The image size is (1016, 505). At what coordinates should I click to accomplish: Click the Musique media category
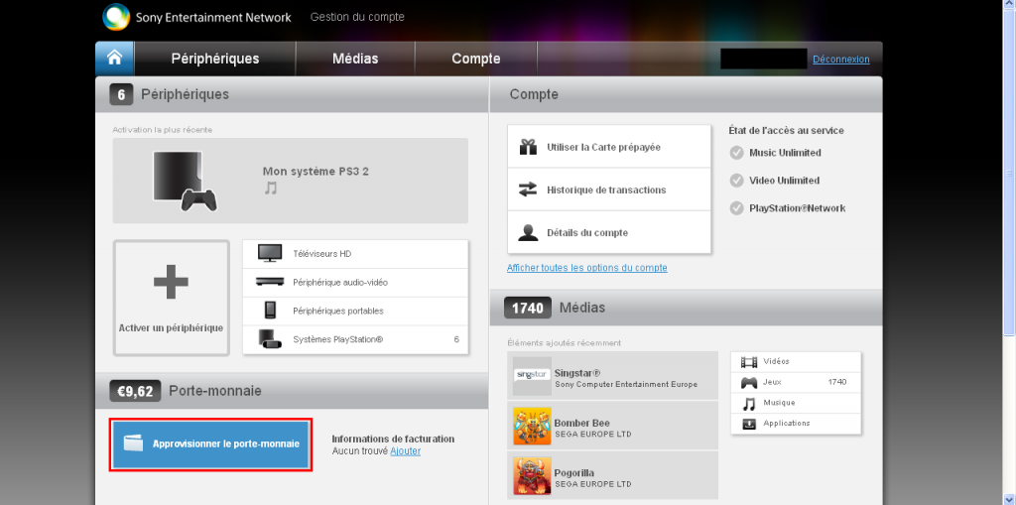[x=796, y=403]
